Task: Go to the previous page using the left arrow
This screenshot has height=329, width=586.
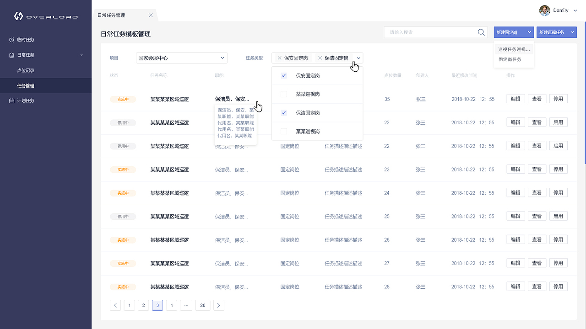Action: point(115,305)
